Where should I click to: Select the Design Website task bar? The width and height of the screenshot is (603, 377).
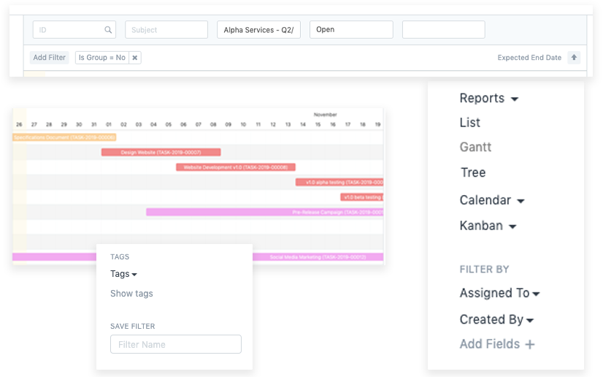(161, 152)
